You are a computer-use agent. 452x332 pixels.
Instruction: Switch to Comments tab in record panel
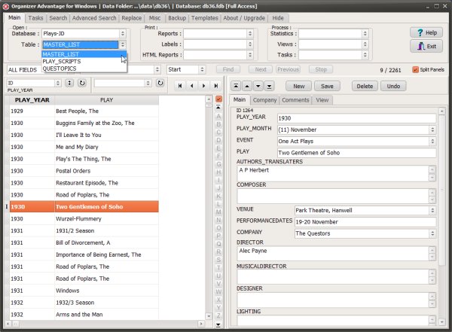[295, 100]
